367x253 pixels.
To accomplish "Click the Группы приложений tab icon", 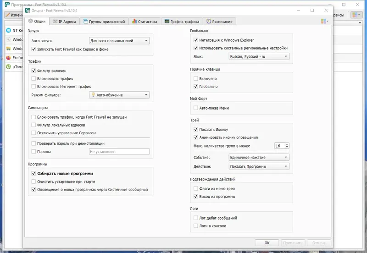I will pyautogui.click(x=85, y=21).
